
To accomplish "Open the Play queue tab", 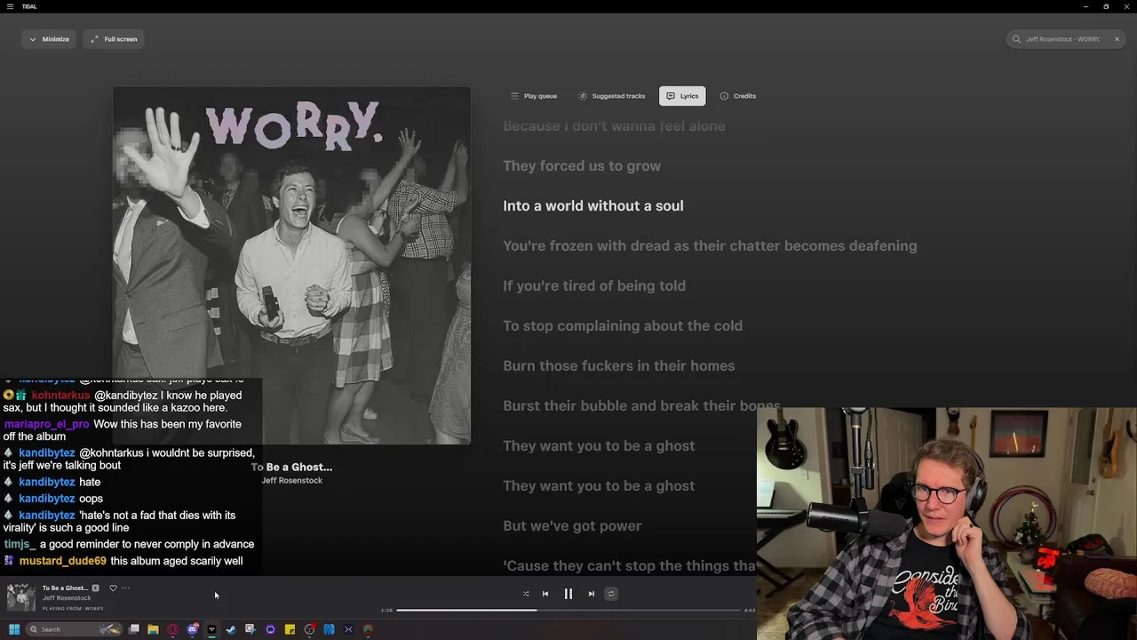I will [x=534, y=96].
